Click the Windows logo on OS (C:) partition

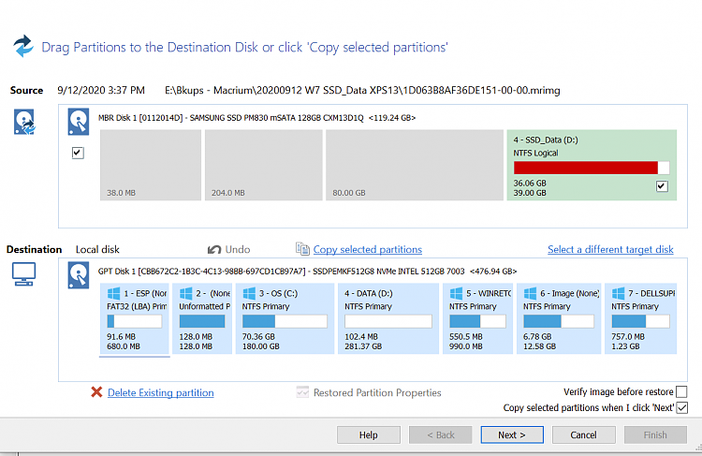pyautogui.click(x=249, y=293)
